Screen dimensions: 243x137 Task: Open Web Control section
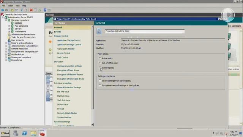(63, 57)
